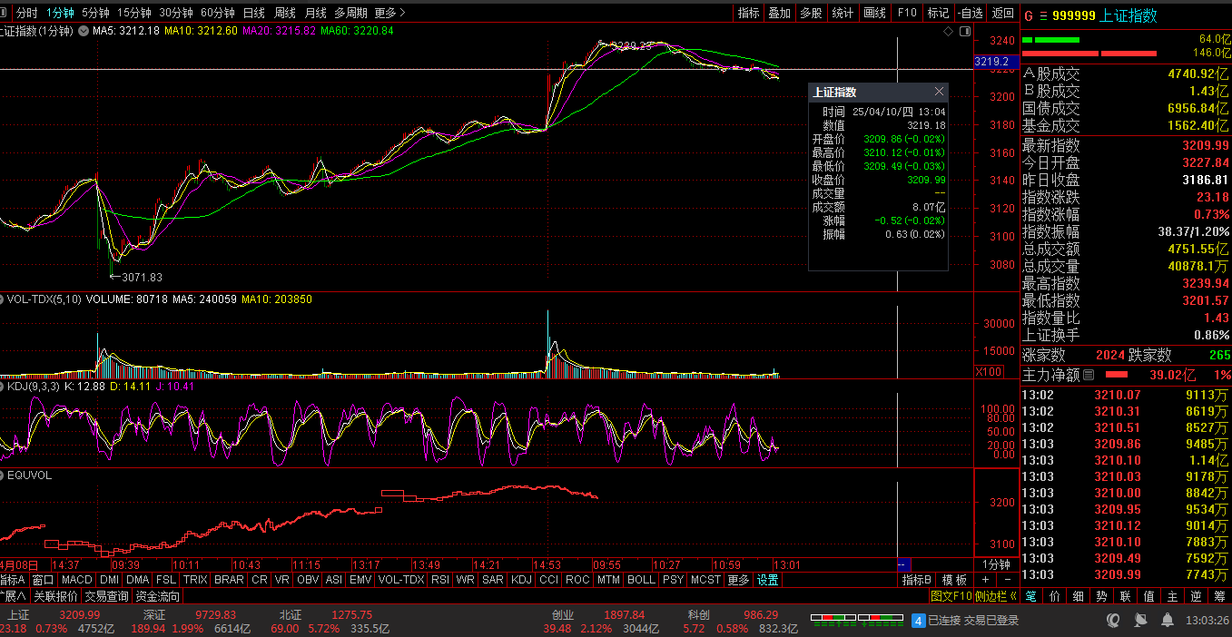Open the 多周期 multi-period view
The image size is (1232, 637).
(351, 13)
